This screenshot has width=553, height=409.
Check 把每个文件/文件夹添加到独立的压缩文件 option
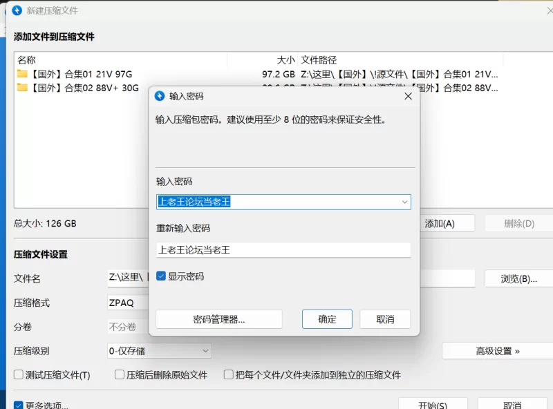point(229,374)
